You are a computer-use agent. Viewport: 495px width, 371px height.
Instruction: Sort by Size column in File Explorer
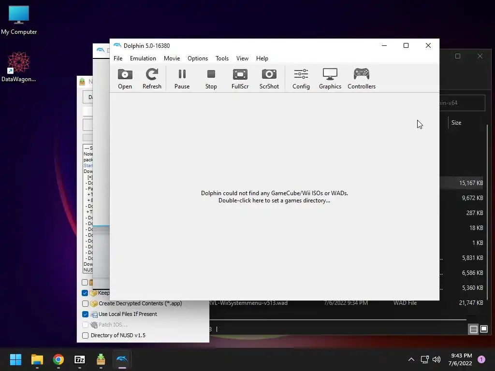pyautogui.click(x=456, y=123)
